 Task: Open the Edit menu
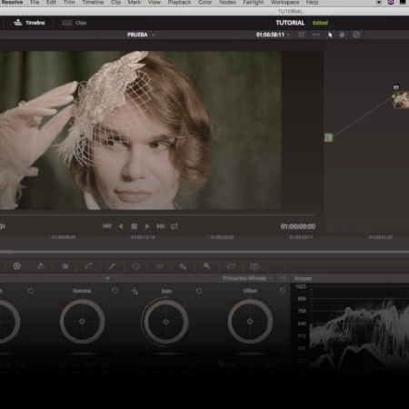tap(51, 3)
